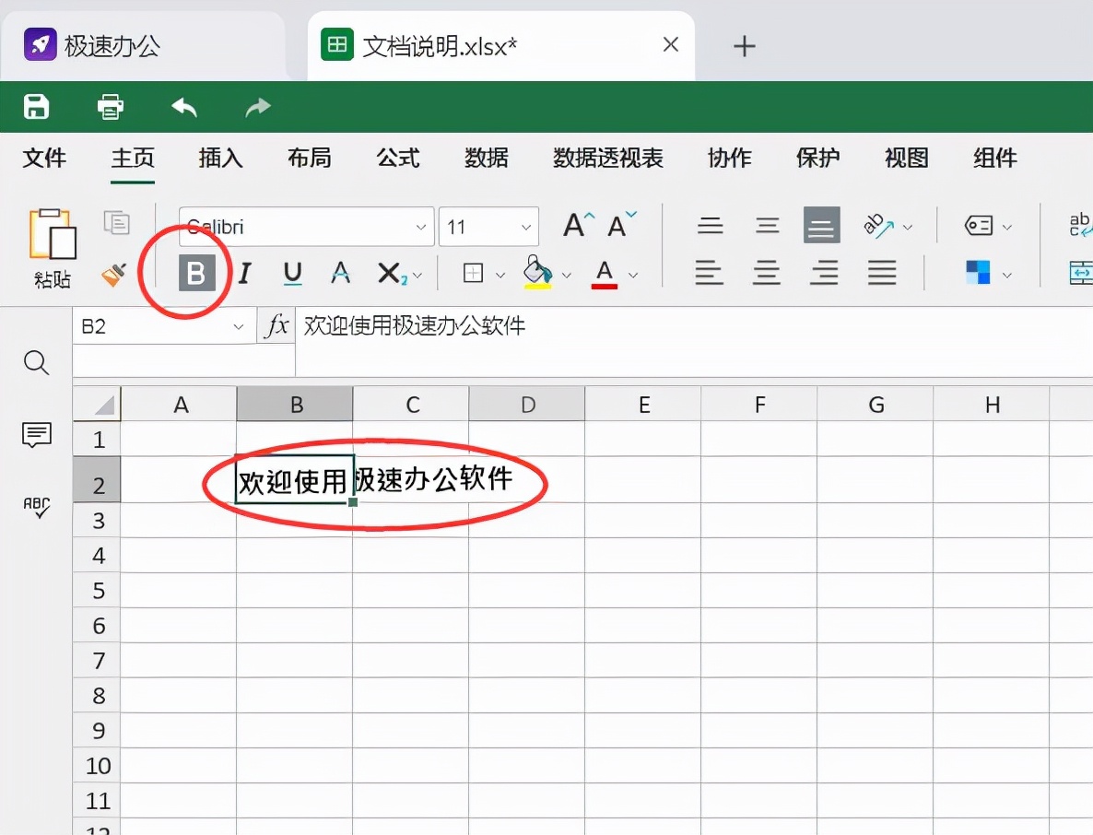
Task: Click the Save icon
Action: (x=36, y=107)
